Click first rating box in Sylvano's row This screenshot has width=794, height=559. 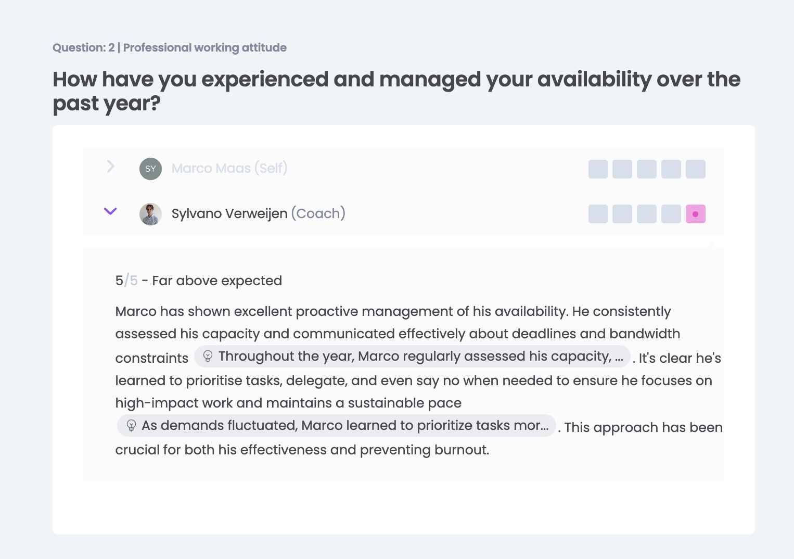[598, 214]
